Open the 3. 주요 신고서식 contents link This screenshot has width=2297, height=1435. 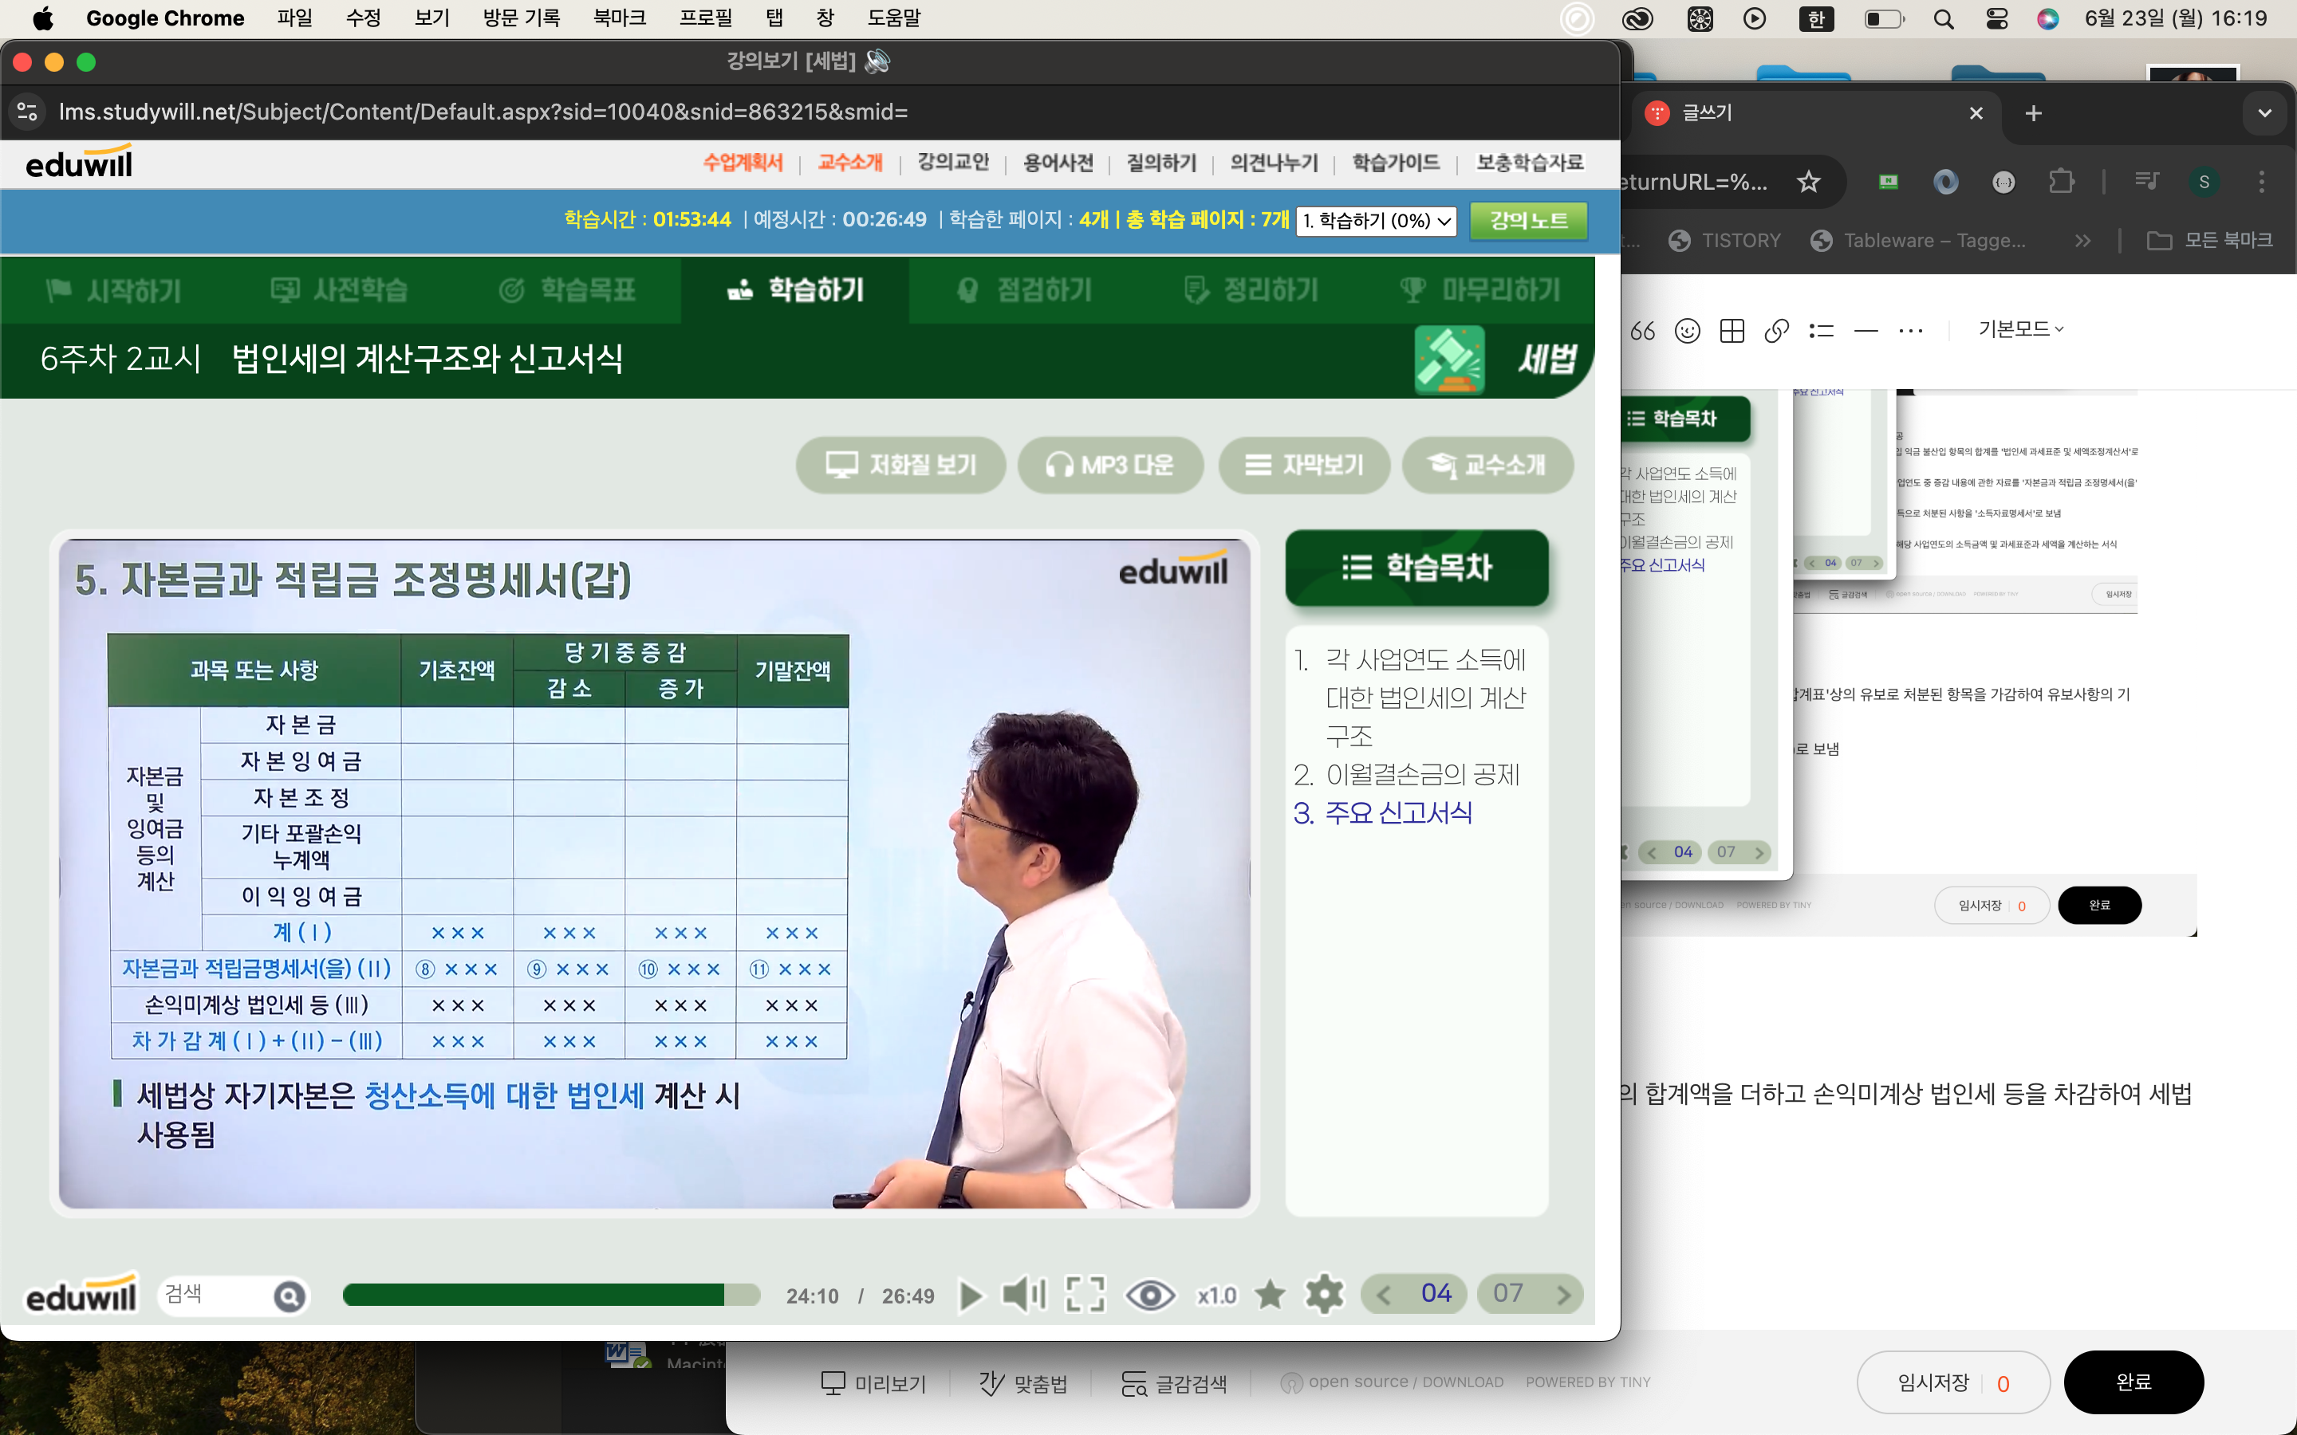[x=1384, y=813]
